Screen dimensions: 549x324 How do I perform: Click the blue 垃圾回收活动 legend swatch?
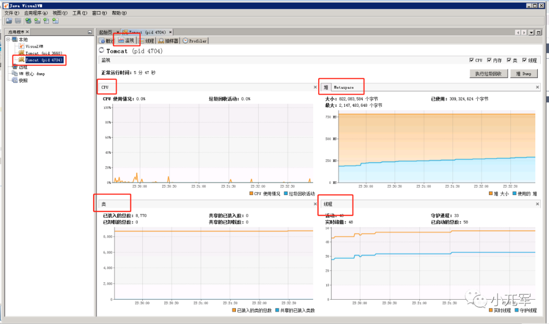286,193
